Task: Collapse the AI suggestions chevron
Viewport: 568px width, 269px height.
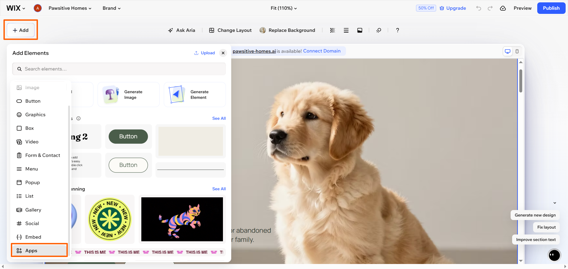Action: pyautogui.click(x=555, y=203)
